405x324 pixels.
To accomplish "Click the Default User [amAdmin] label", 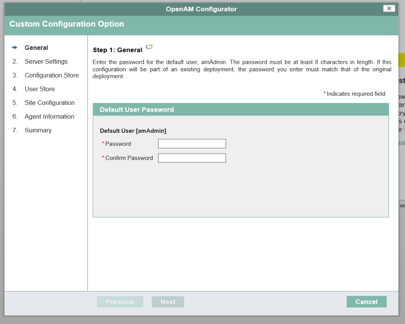I will click(x=133, y=131).
